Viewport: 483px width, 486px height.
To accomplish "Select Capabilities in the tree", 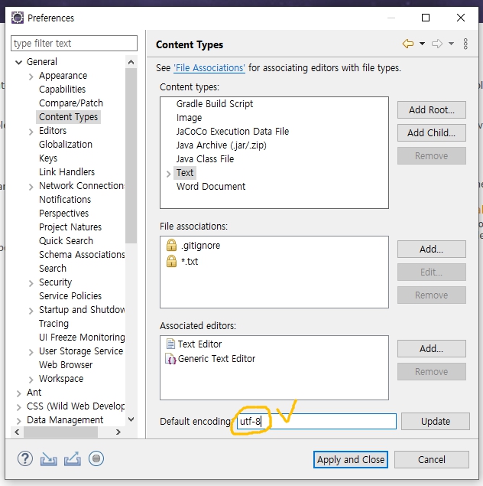I will tap(62, 90).
